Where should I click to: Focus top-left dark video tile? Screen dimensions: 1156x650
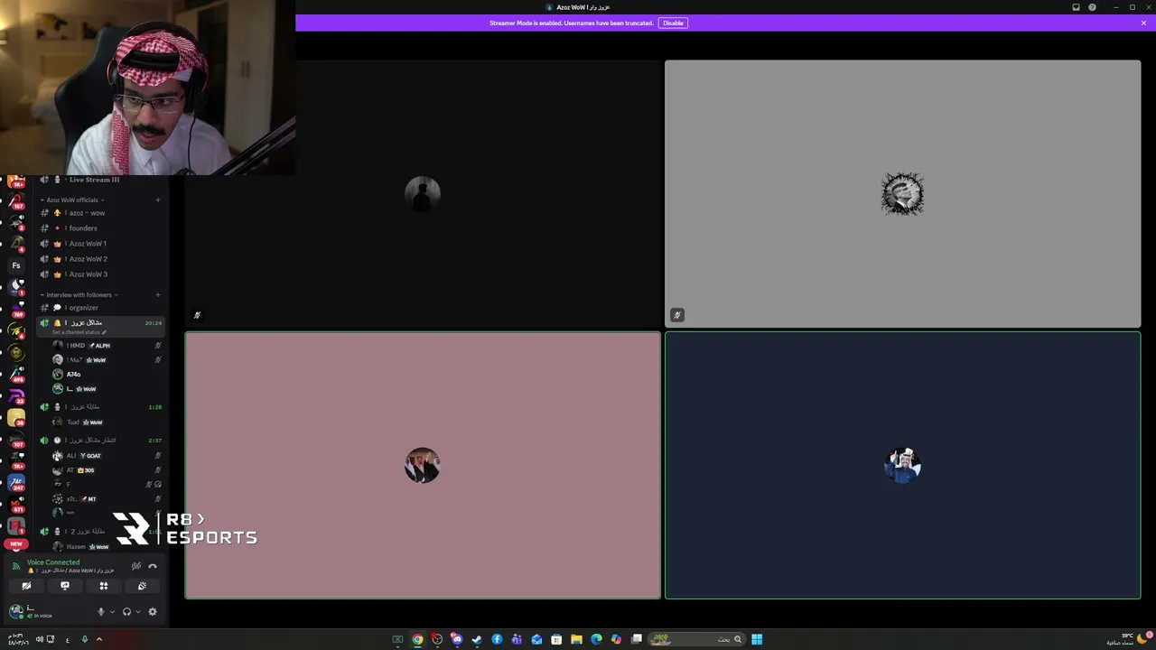point(423,194)
